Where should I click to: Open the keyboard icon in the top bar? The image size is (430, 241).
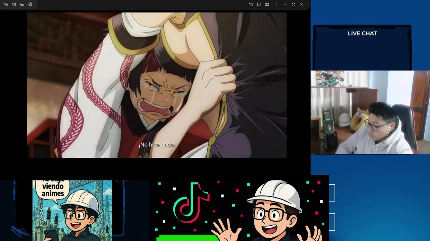[22, 4]
